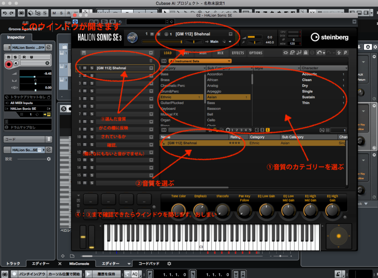Click freeze snowflake icon in Inspector

(x=48, y=63)
